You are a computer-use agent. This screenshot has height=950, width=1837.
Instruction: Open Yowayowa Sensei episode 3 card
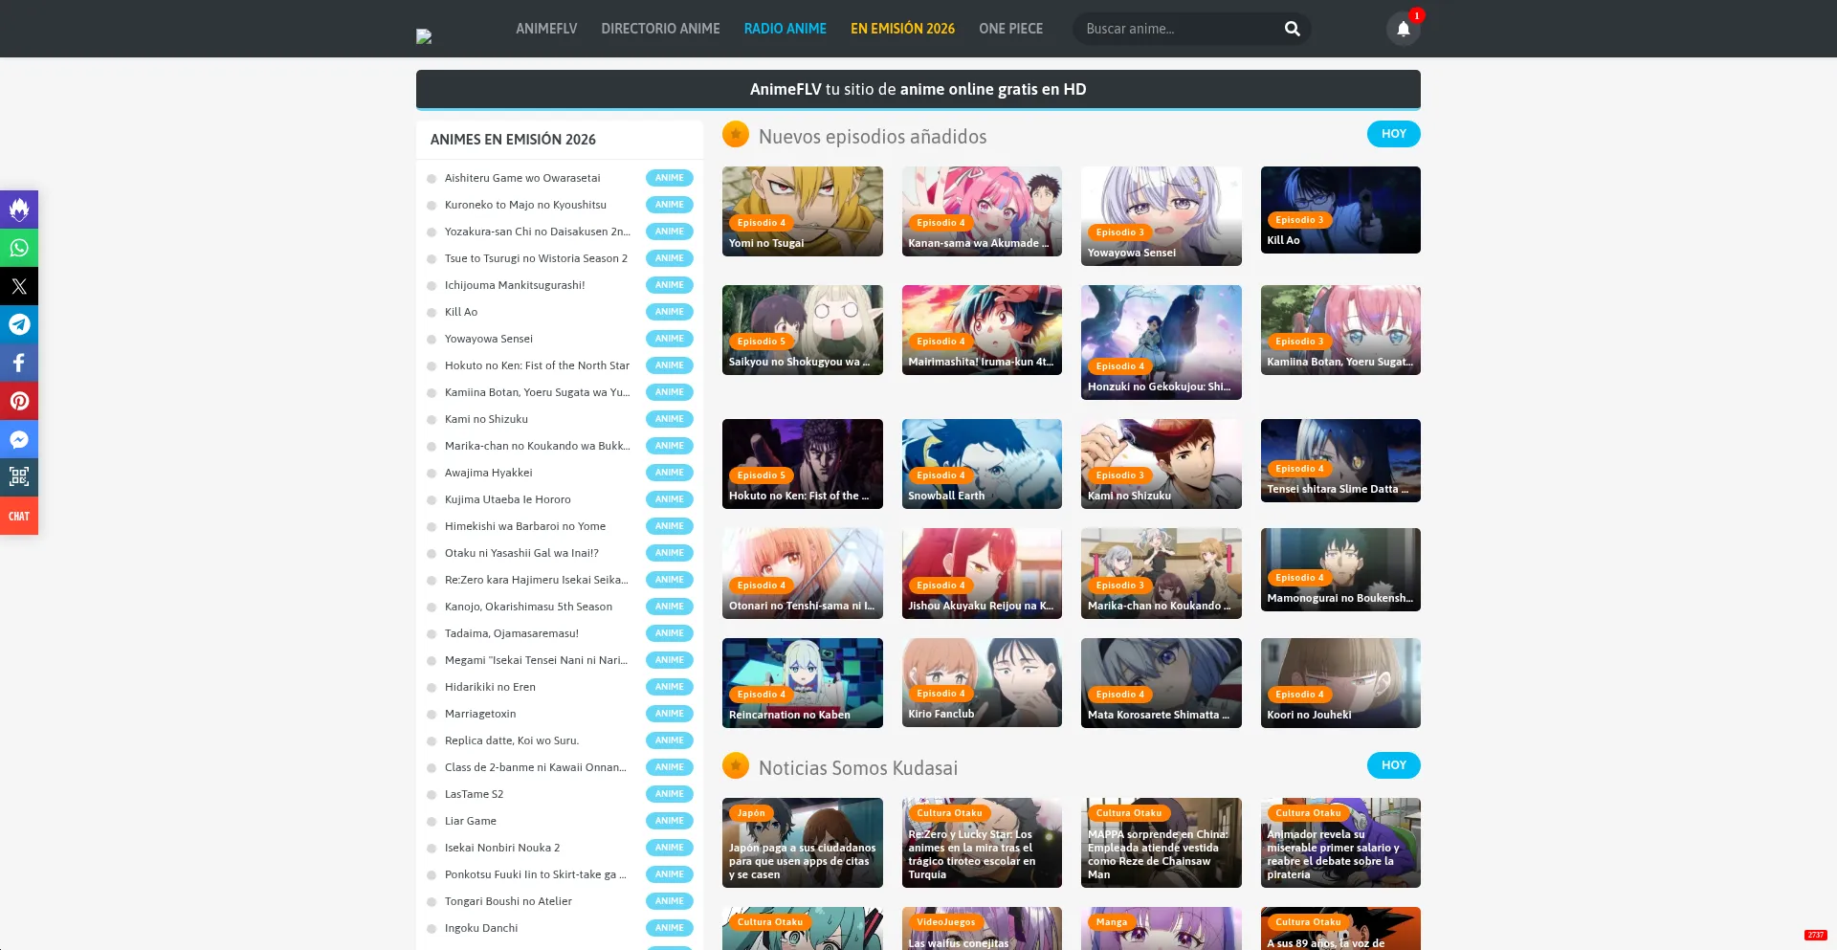pos(1162,216)
